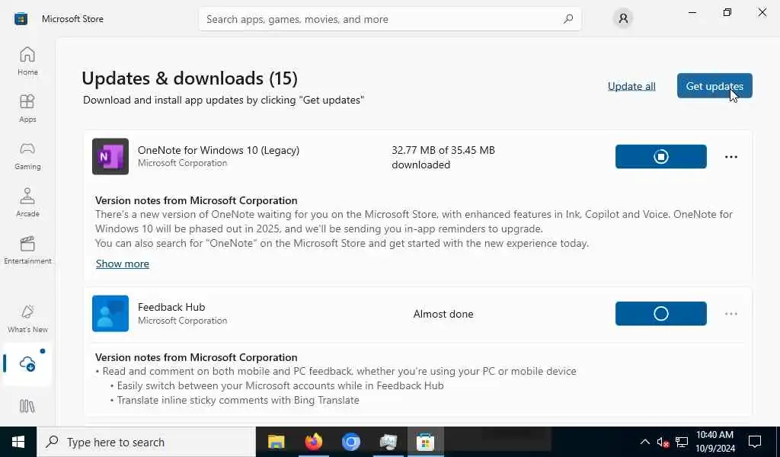Click the taskbar Type here to search box
780x457 pixels.
146,442
